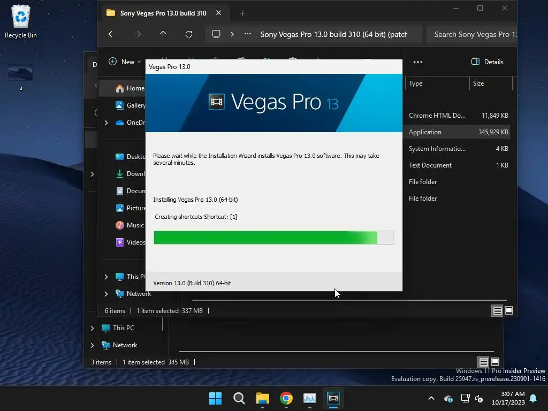This screenshot has height=411, width=548.
Task: Switch to Vegas Pro installer taskbar icon
Action: [x=333, y=398]
